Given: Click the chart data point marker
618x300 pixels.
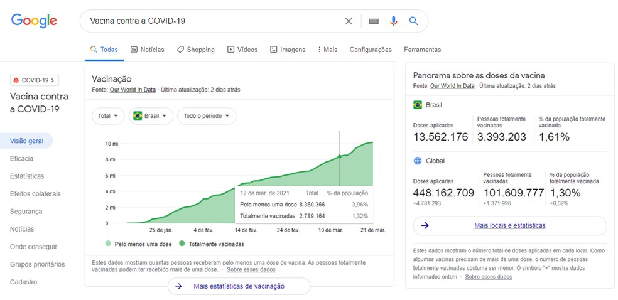Looking at the screenshot, I should 339,157.
